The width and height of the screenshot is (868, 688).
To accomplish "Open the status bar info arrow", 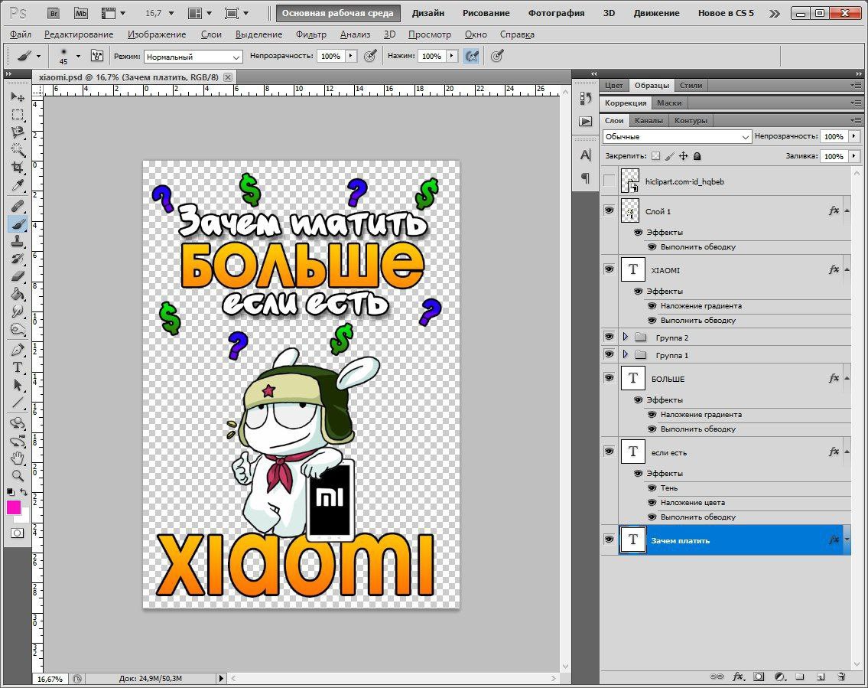I will tap(221, 678).
